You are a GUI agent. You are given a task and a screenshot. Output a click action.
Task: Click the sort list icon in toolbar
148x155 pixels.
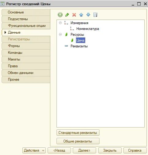click(95, 15)
